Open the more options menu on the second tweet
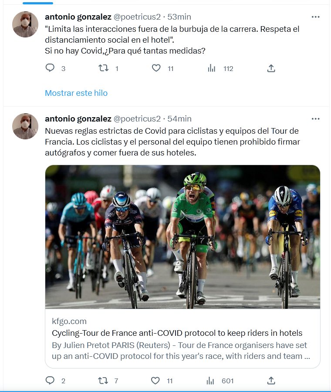The width and height of the screenshot is (331, 392). tap(316, 118)
